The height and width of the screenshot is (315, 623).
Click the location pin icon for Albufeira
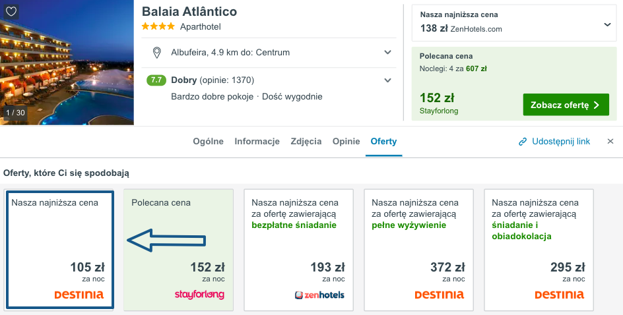157,52
